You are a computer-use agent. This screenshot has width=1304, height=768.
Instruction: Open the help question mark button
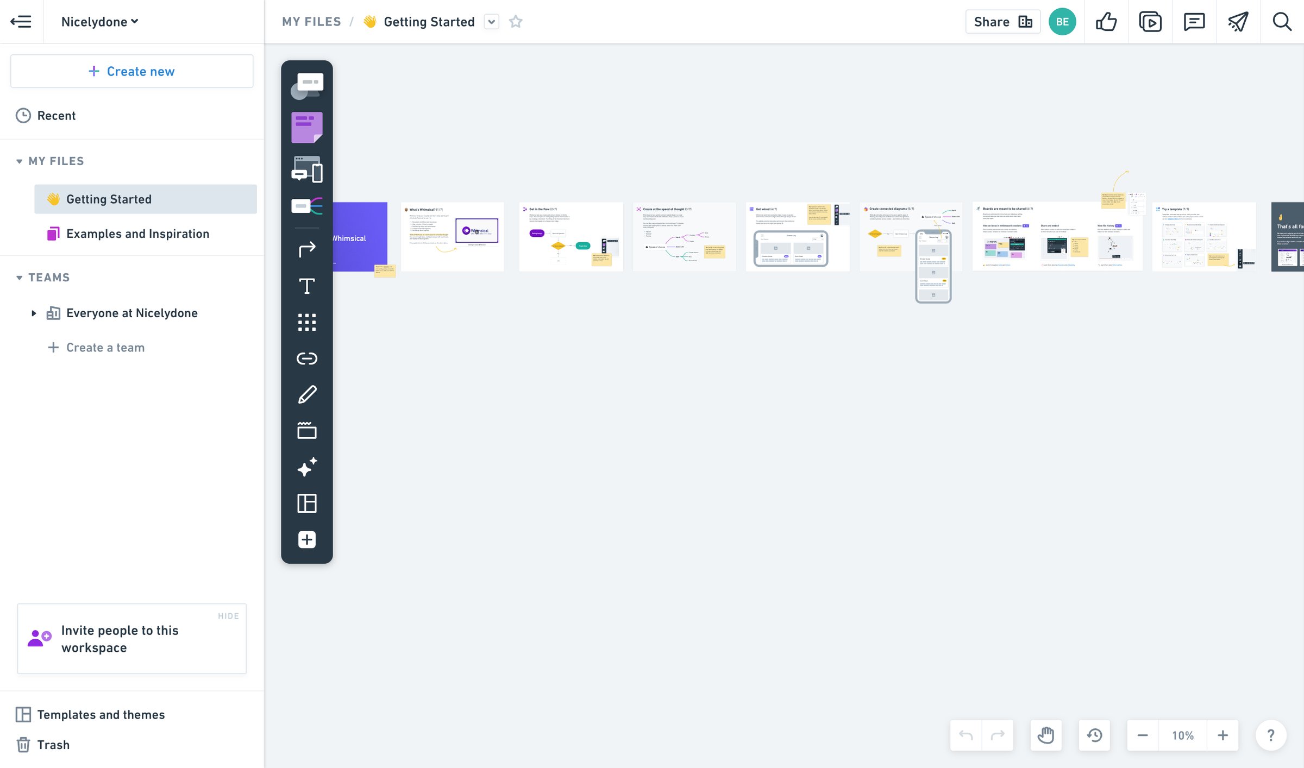pos(1271,735)
